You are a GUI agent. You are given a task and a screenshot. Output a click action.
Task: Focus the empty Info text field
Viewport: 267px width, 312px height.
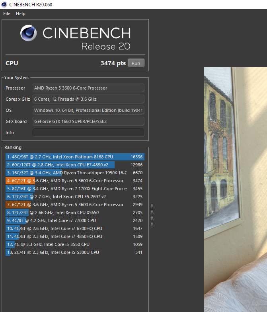[x=88, y=132]
